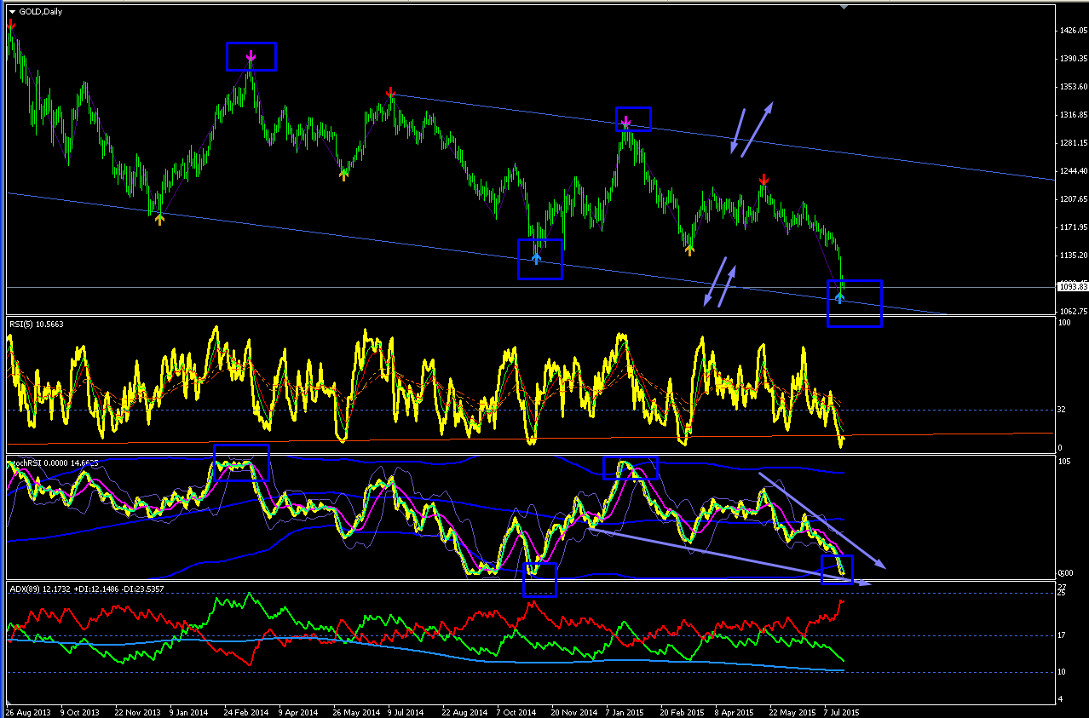Click orange up arrow at March 2015 low
The image size is (1089, 718).
click(689, 249)
